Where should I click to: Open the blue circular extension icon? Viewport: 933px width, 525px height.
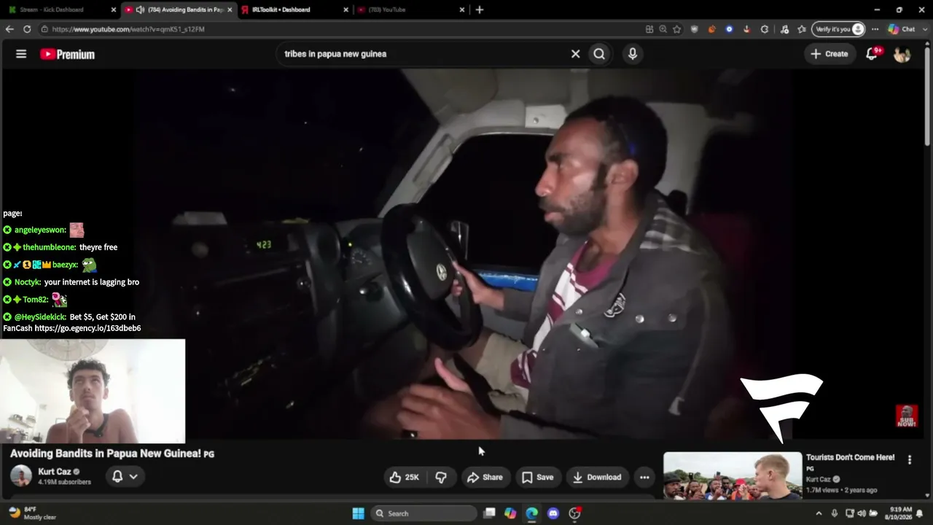729,29
